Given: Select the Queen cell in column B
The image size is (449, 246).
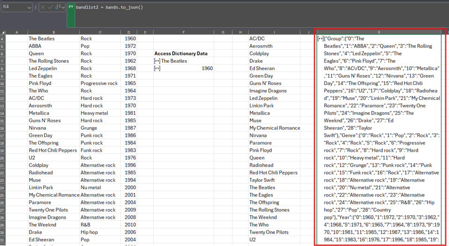Looking at the screenshot, I should tap(53, 53).
